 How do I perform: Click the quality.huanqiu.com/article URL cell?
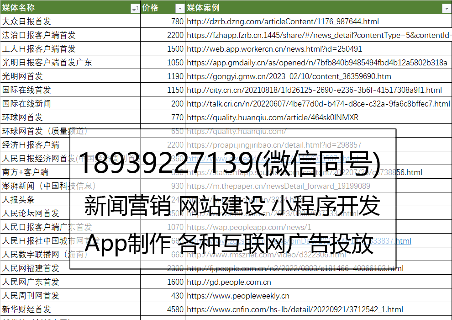(319, 117)
